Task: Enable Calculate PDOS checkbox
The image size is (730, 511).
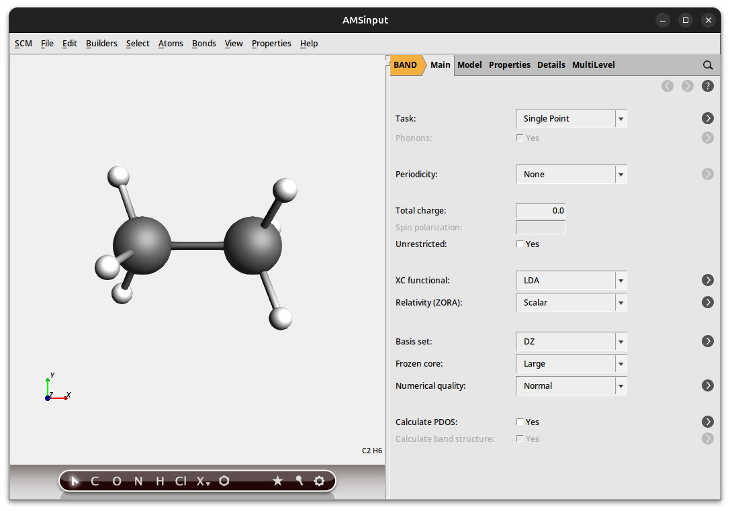Action: pyautogui.click(x=520, y=422)
